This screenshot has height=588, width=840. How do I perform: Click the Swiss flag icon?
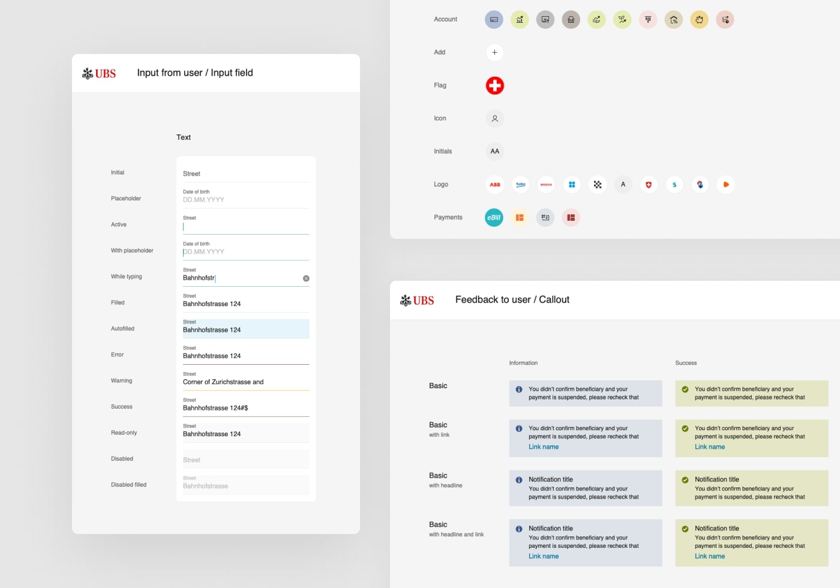494,85
